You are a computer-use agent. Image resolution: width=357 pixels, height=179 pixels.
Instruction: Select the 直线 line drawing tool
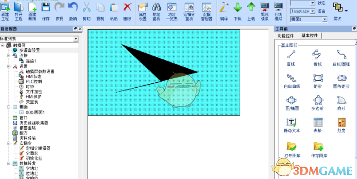point(291,58)
